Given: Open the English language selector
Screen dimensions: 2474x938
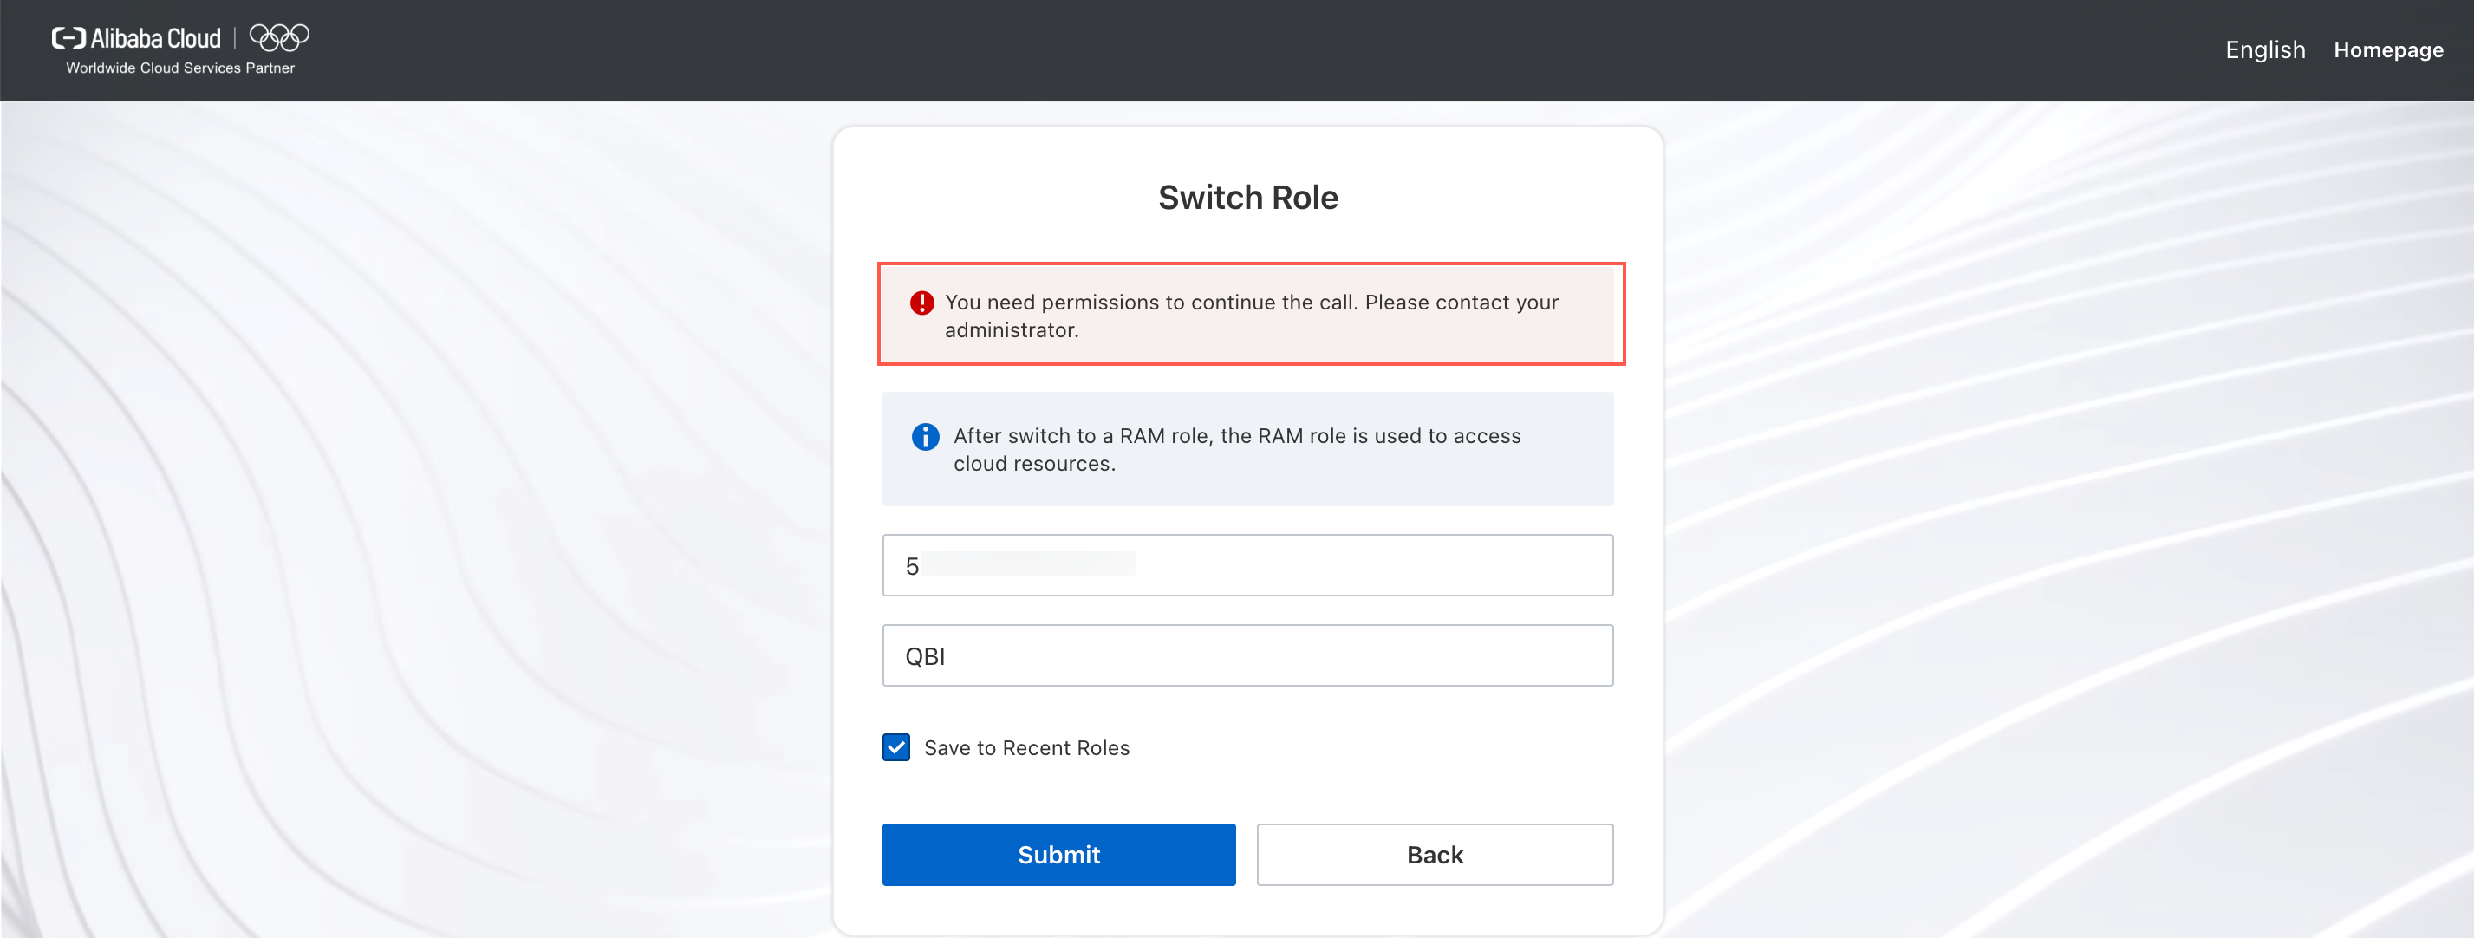Looking at the screenshot, I should [x=2264, y=50].
